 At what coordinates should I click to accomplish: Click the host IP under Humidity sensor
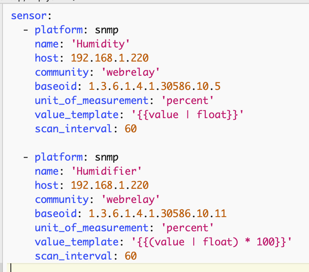(x=110, y=58)
